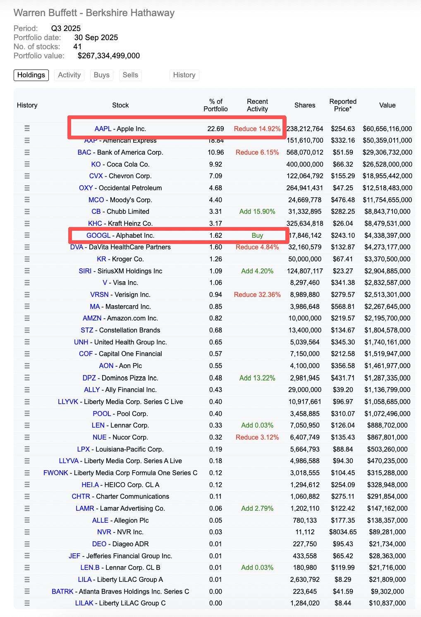Click the history icon beside Dominos Pizza
The height and width of the screenshot is (617, 421).
[x=27, y=378]
